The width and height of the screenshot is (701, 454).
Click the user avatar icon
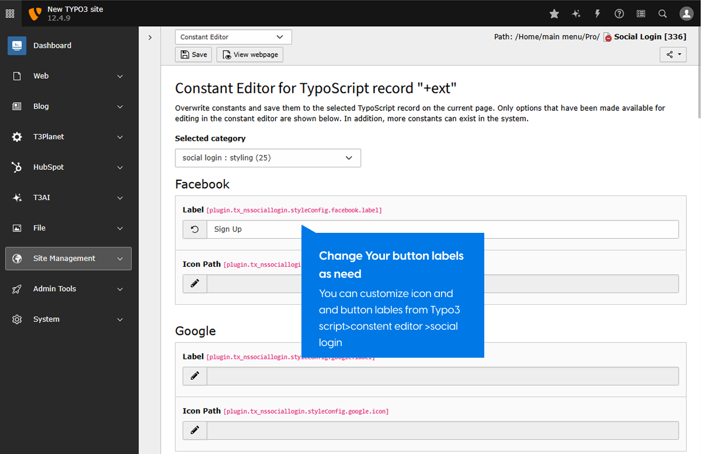(686, 13)
